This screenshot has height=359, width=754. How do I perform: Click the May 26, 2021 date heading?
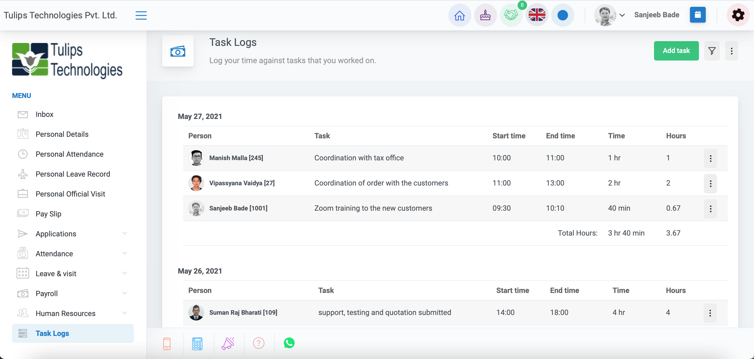[200, 271]
